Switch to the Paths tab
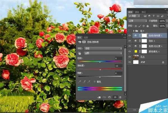This screenshot has height=113, width=168. [x=144, y=12]
